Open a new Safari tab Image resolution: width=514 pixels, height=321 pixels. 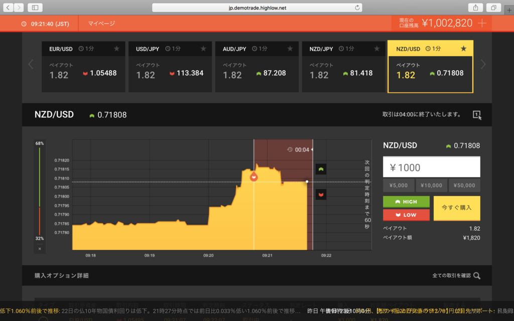click(x=509, y=10)
